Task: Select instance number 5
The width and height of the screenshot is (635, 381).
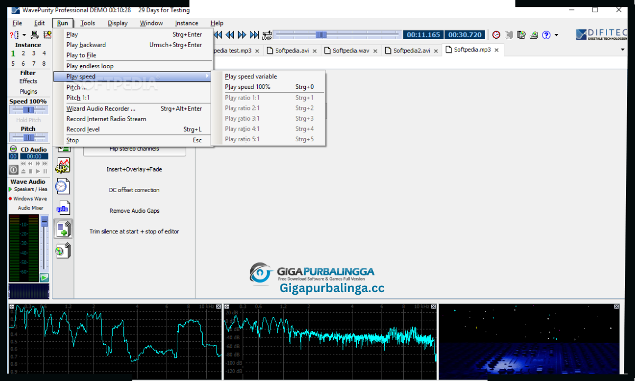Action: tap(13, 63)
